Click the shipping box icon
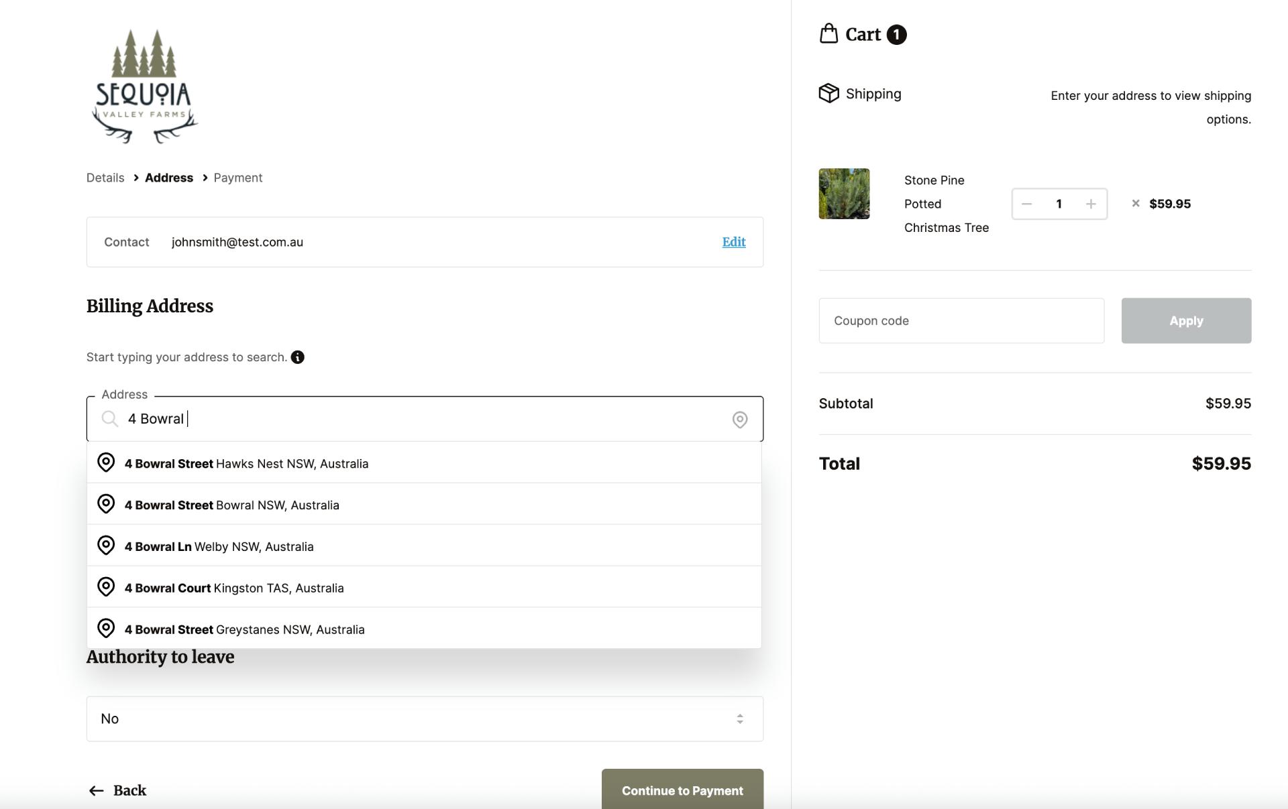The image size is (1288, 809). 828,93
